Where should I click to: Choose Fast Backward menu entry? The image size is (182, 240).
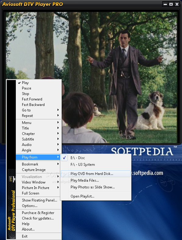point(38,105)
